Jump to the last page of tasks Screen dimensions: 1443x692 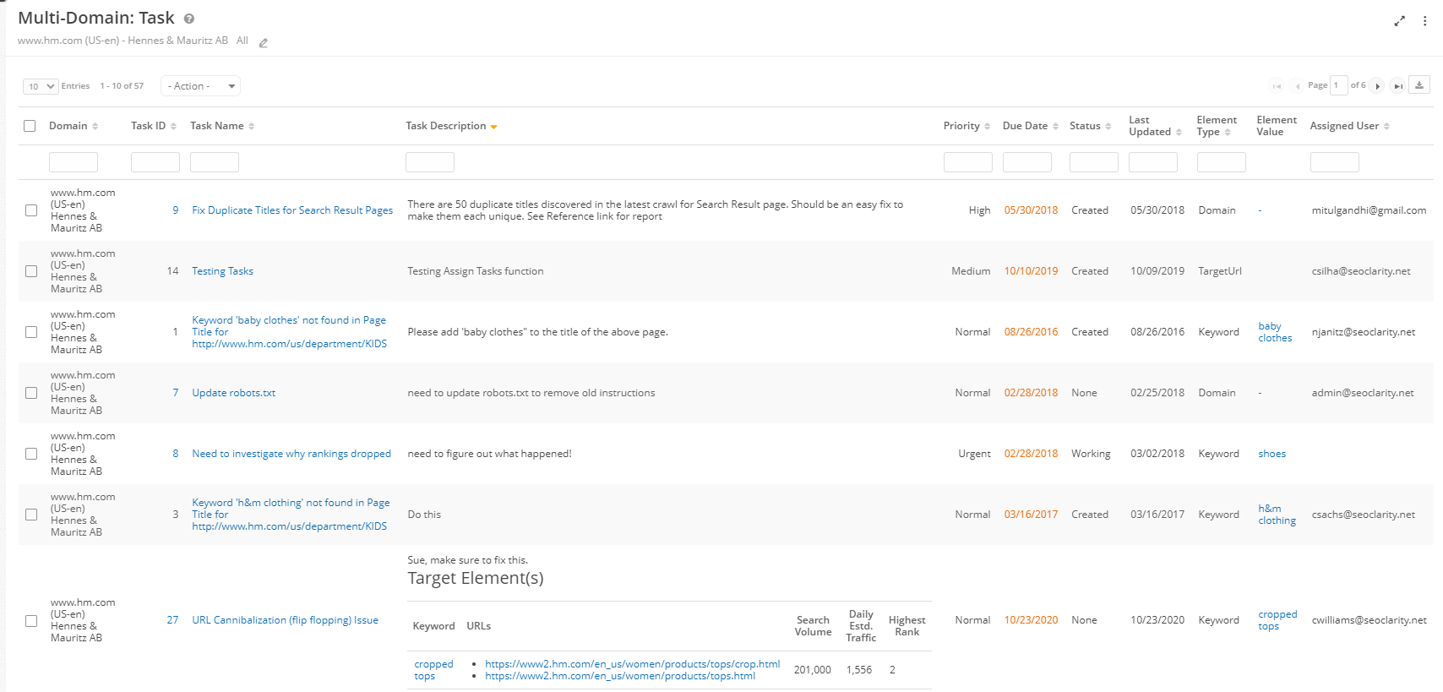[1398, 86]
